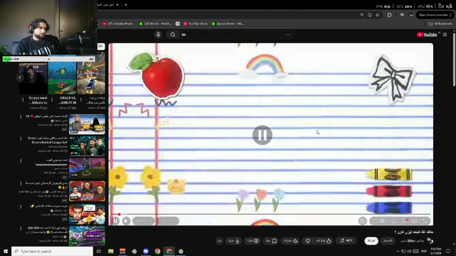Image resolution: width=456 pixels, height=256 pixels.
Task: Open SXB Stream bookmark
Action: click(155, 24)
